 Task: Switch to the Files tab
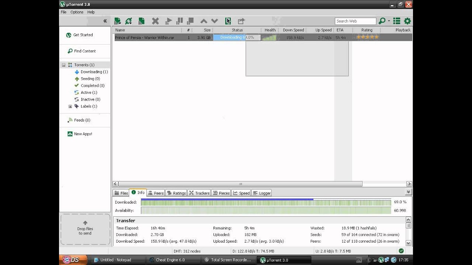coord(121,193)
